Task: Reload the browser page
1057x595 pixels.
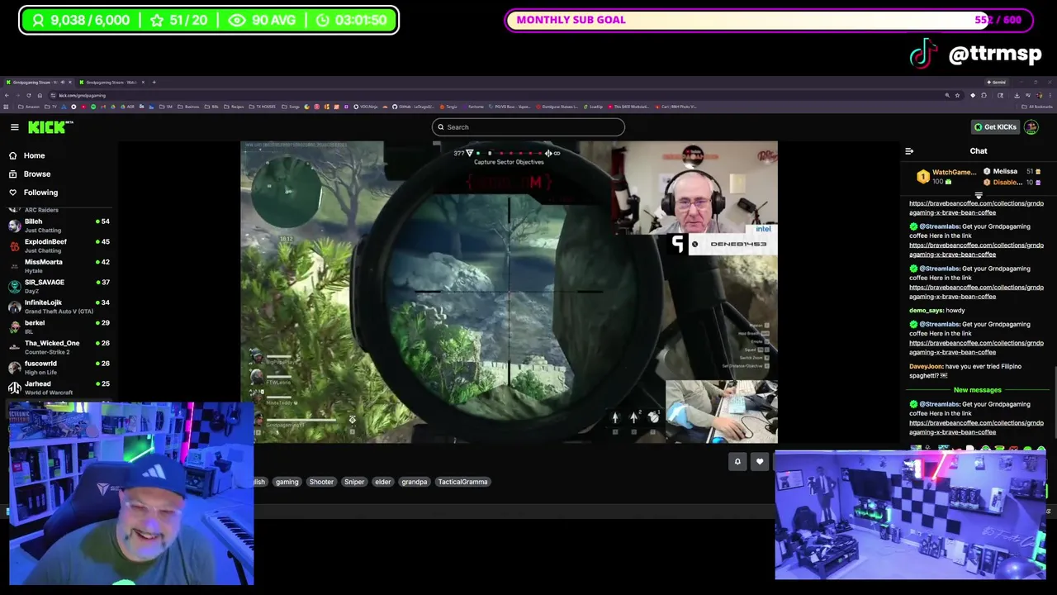Action: tap(28, 95)
